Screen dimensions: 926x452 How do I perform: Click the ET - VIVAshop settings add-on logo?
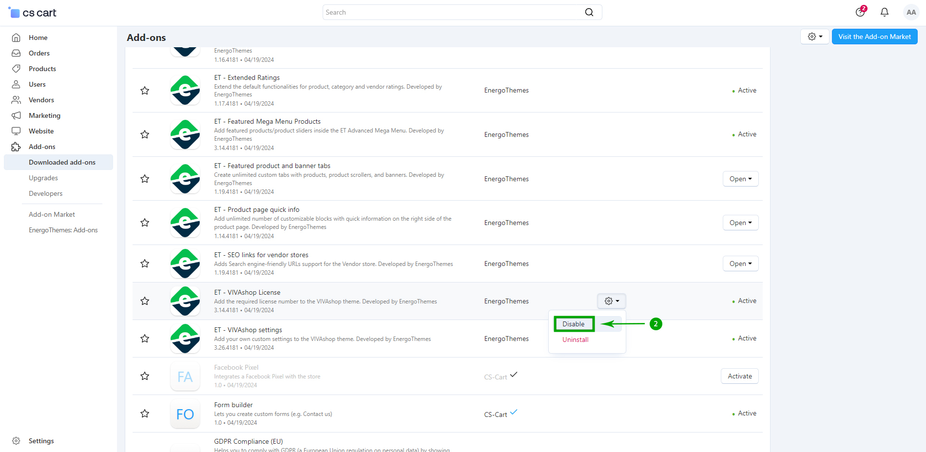point(185,339)
